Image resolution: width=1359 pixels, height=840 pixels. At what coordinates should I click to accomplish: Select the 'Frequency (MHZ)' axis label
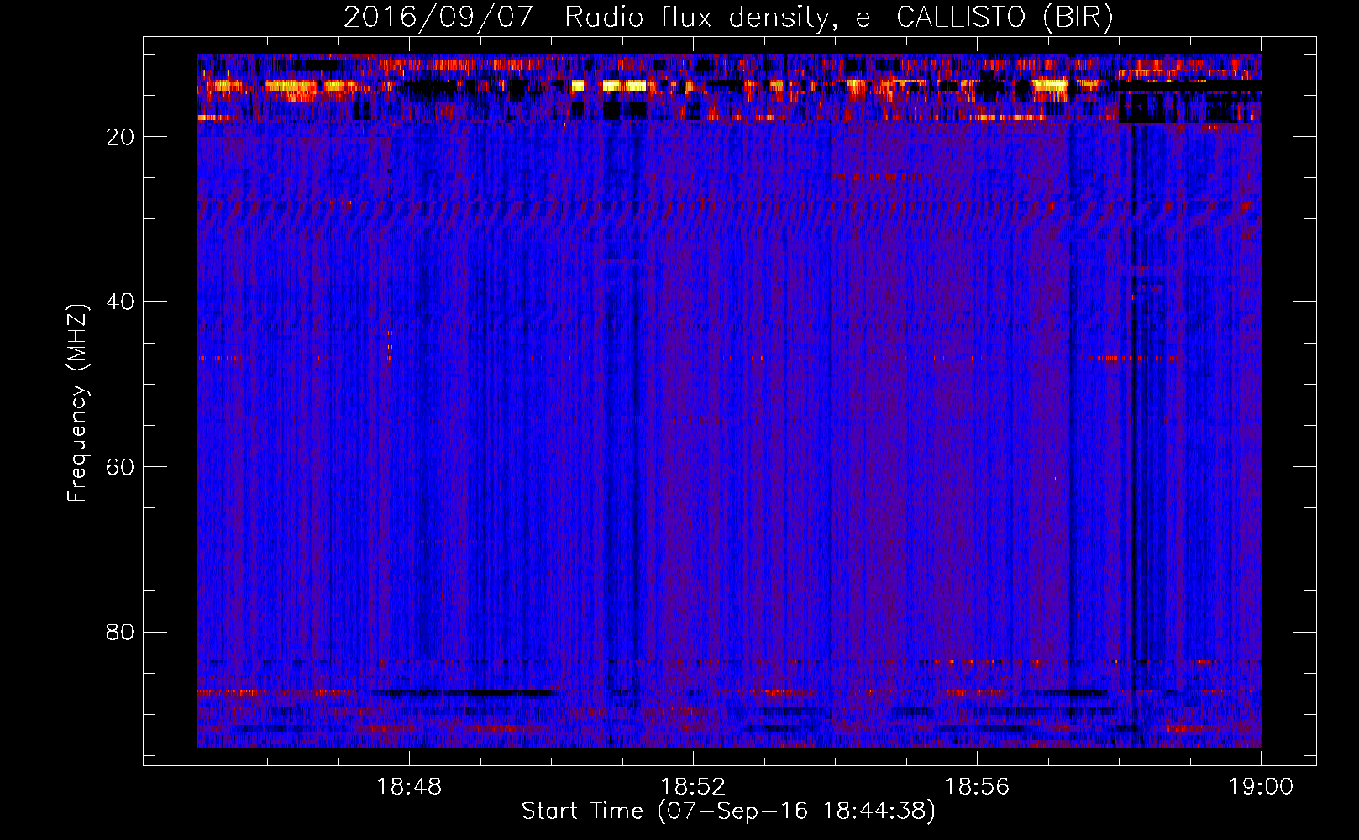click(77, 403)
